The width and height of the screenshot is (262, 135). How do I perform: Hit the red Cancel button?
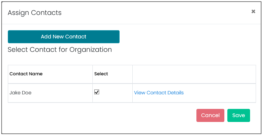[210, 115]
